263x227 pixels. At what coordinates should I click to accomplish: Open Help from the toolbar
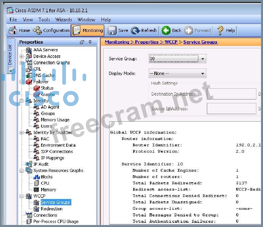(x=221, y=31)
